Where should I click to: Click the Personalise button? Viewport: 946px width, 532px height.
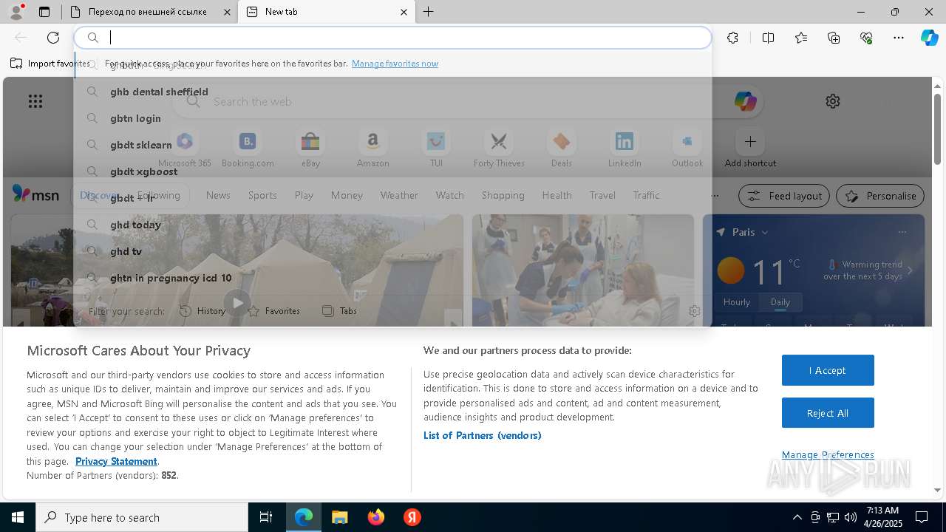click(880, 196)
